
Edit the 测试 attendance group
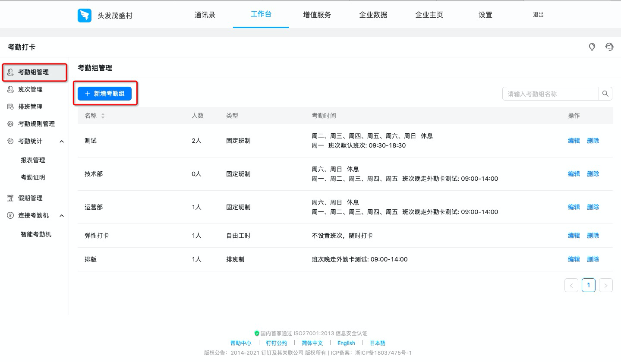pyautogui.click(x=574, y=141)
